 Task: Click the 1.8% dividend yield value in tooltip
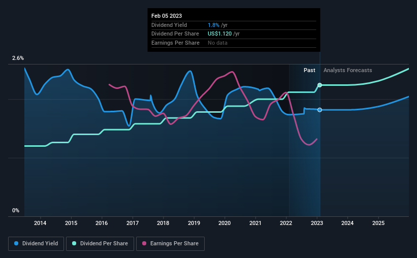213,25
